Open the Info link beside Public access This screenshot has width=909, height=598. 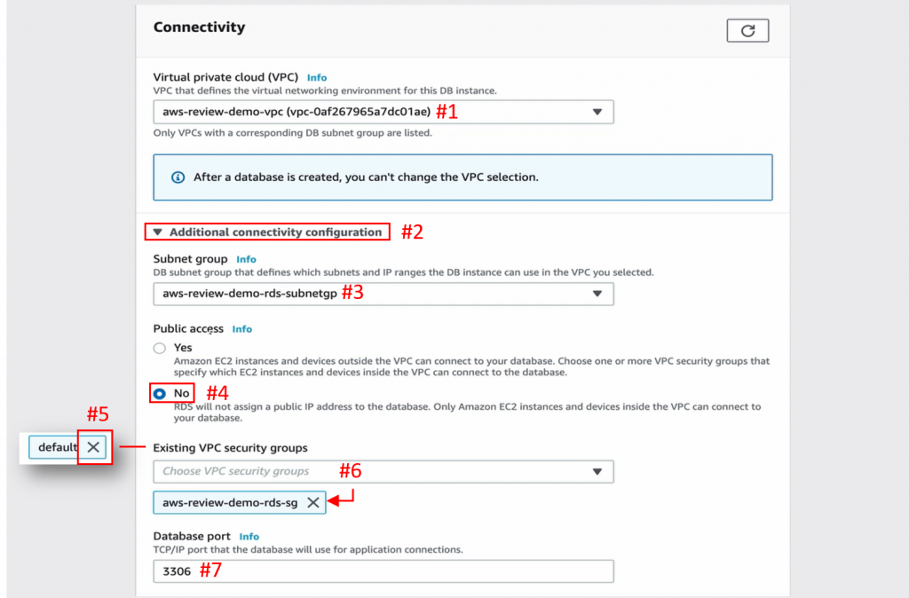point(241,329)
